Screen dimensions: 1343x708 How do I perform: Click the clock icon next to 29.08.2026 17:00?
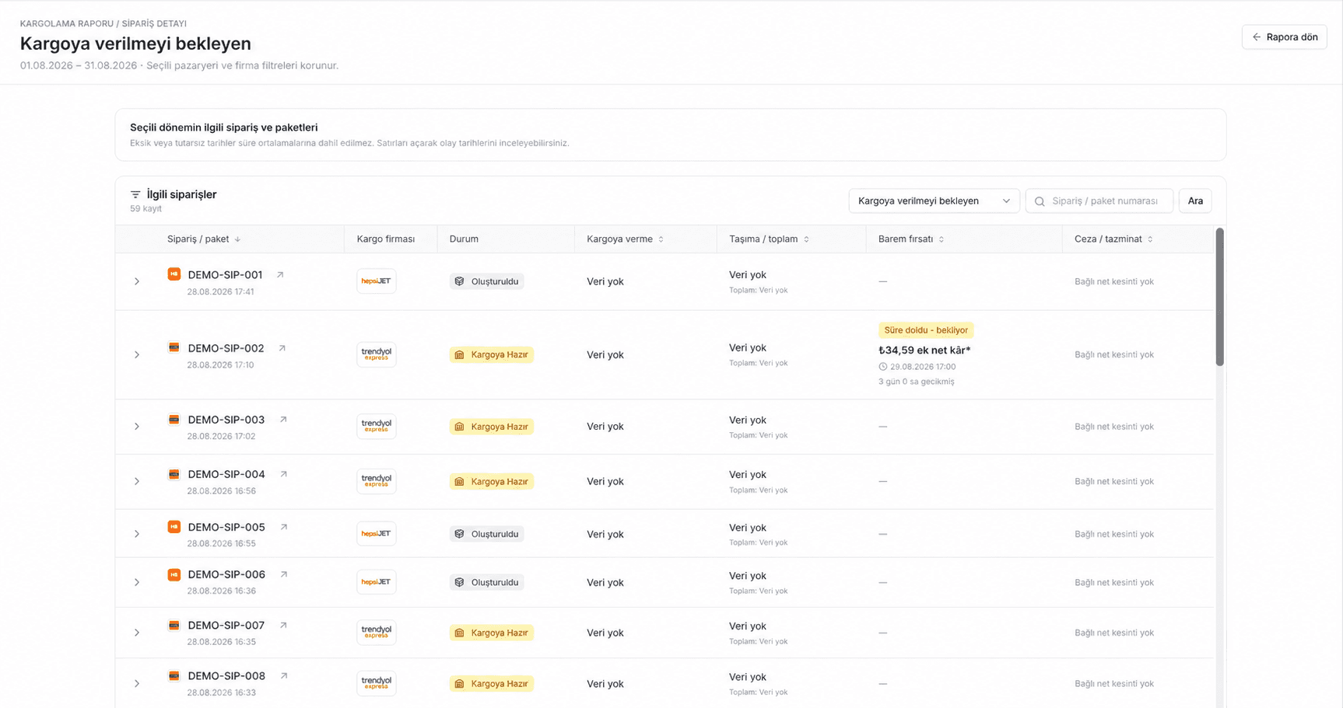point(883,367)
